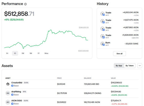Click the $0.757019 price cell
The image size is (144, 106).
click(62, 93)
